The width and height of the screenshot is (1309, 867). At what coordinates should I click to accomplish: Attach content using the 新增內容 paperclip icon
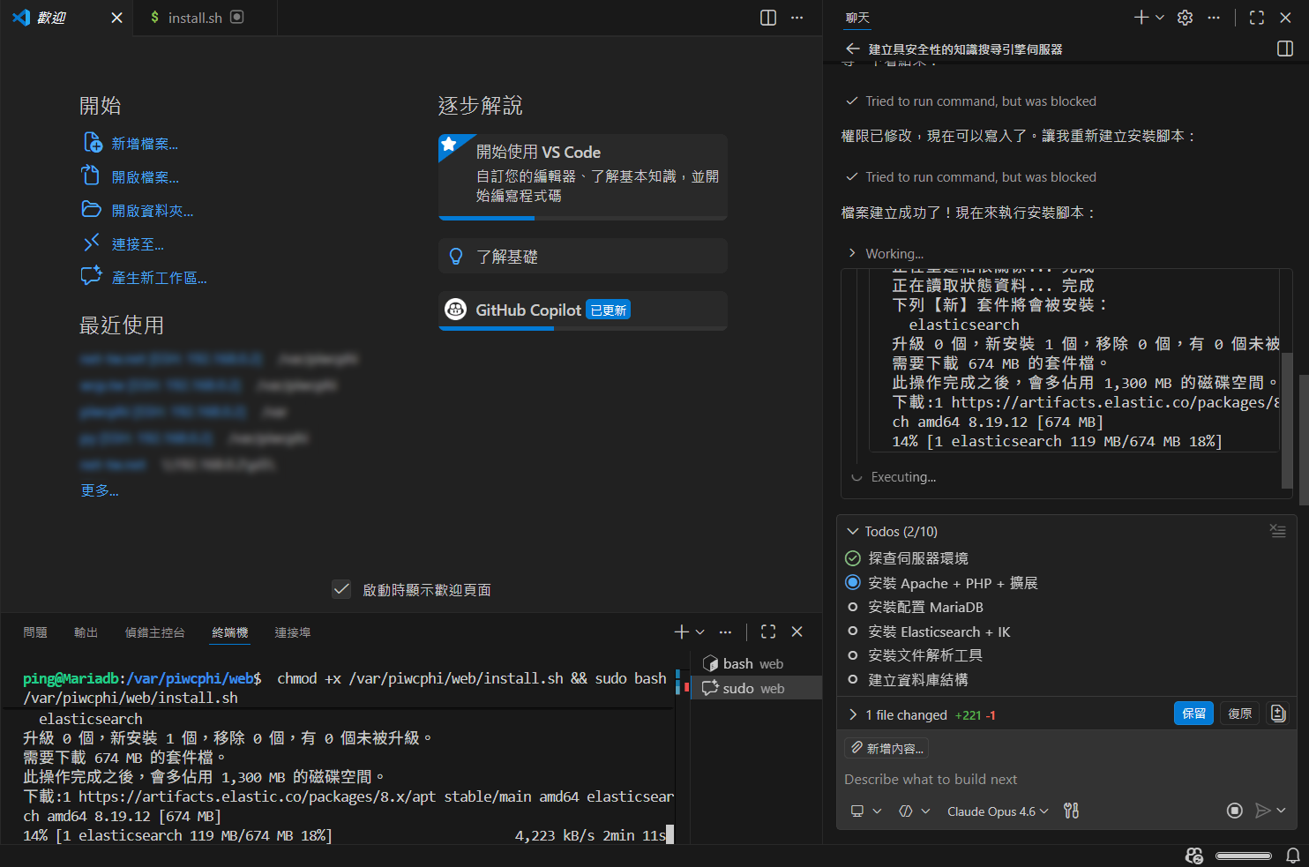(x=886, y=747)
